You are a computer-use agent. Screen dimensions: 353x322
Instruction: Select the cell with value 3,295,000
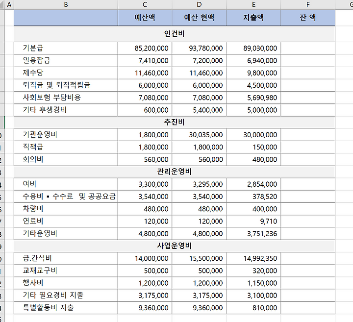[199, 184]
